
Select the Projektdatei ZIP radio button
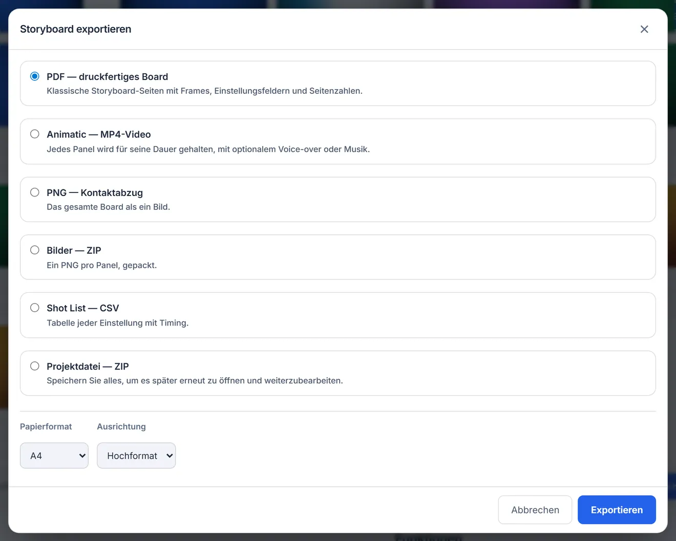[x=35, y=366]
